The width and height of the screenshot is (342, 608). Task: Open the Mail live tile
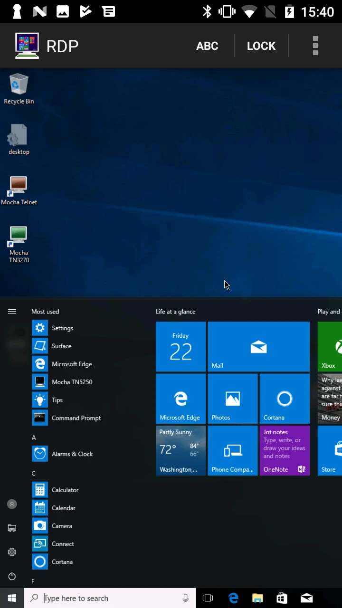pyautogui.click(x=258, y=346)
